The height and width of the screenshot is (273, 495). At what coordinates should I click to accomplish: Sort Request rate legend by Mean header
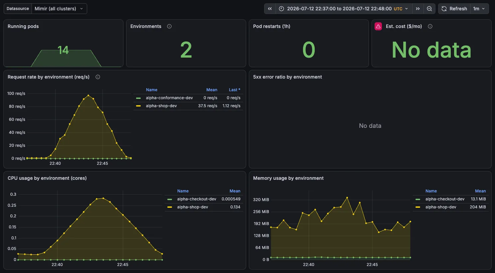click(212, 90)
